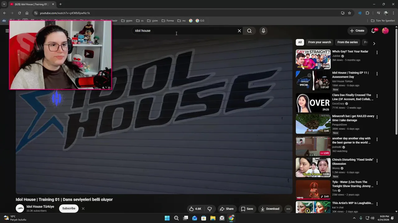This screenshot has width=398, height=223.
Task: Go back in the browser
Action: pyautogui.click(x=4, y=13)
